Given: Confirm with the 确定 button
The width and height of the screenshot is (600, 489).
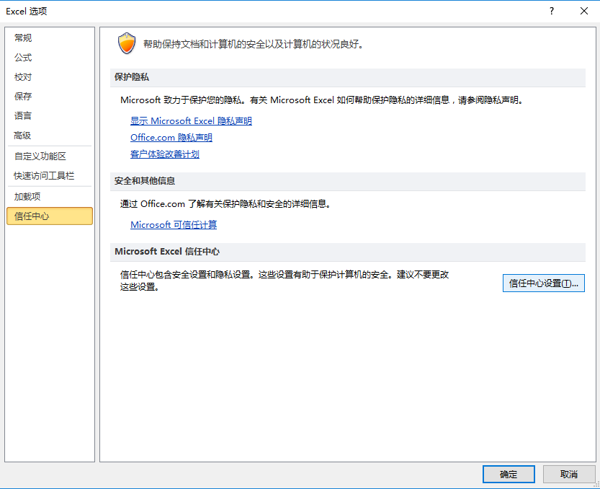Looking at the screenshot, I should tap(509, 474).
